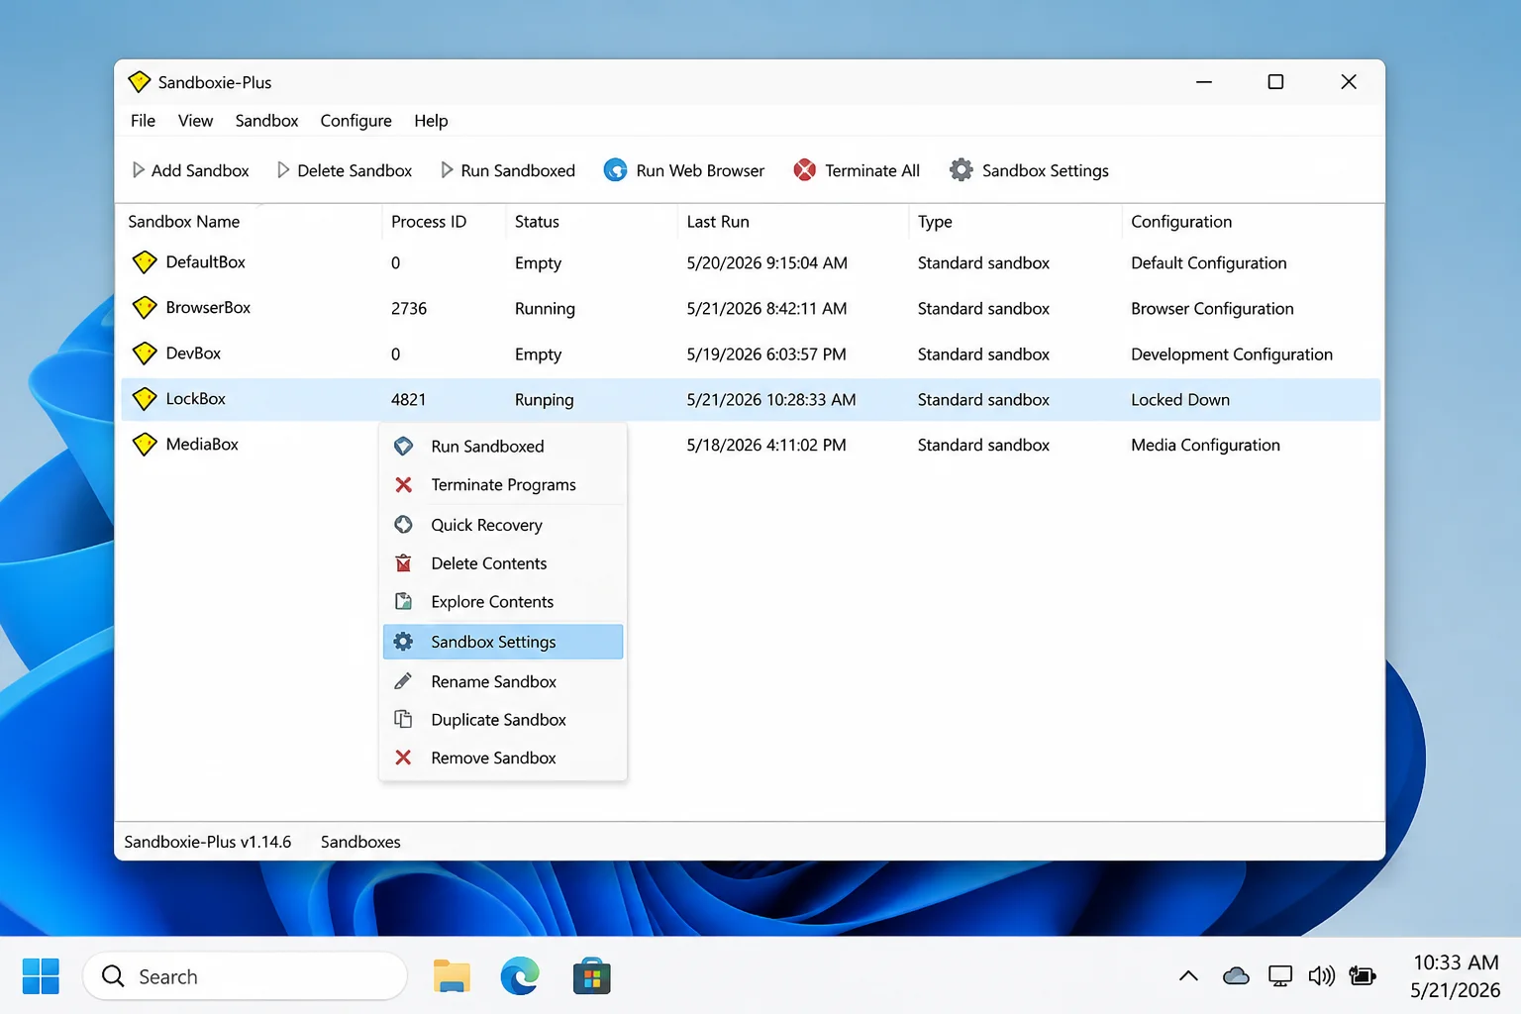Click the Windows taskbar Search box
The height and width of the screenshot is (1014, 1521).
click(x=246, y=976)
